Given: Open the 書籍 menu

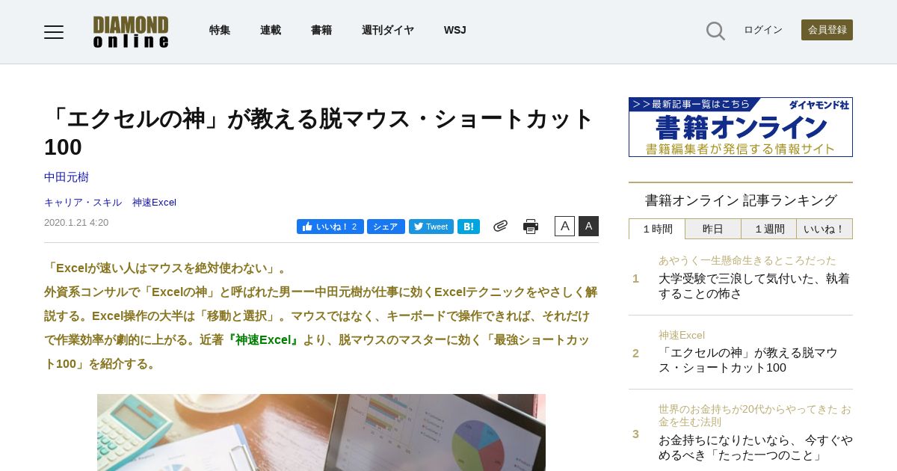Looking at the screenshot, I should (321, 30).
